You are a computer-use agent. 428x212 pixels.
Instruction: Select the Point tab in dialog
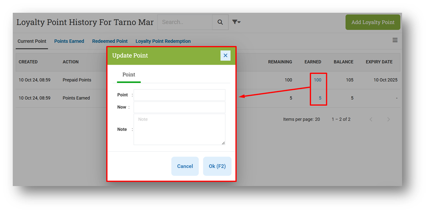129,75
